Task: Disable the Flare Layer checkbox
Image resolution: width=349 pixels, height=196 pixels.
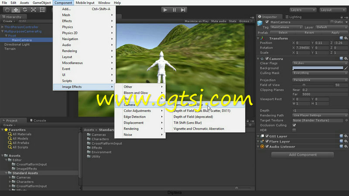Action: tap(267, 141)
